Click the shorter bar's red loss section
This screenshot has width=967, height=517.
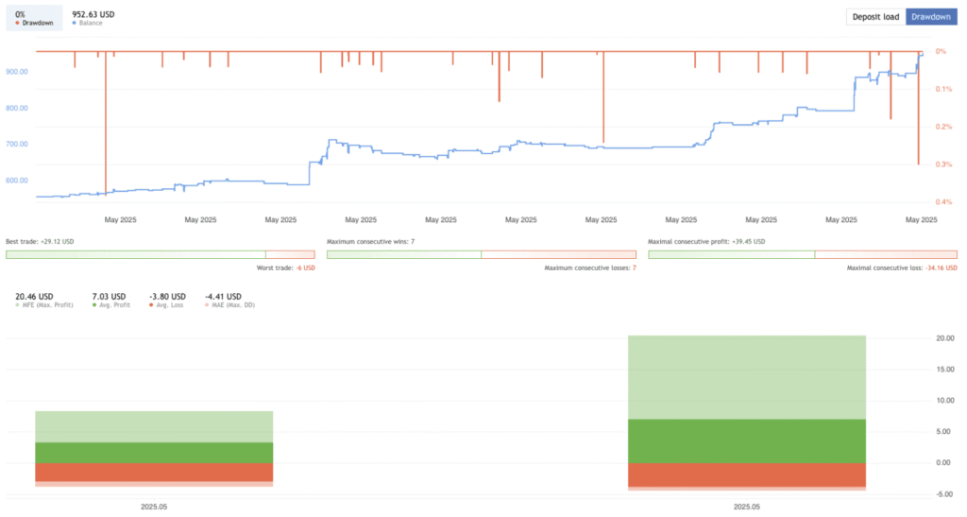click(154, 472)
